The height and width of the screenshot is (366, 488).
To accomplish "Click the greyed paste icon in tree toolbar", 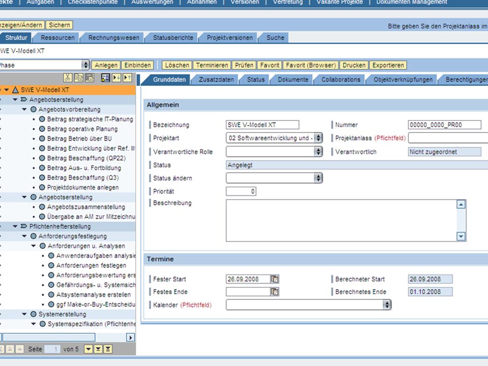I will 89,77.
